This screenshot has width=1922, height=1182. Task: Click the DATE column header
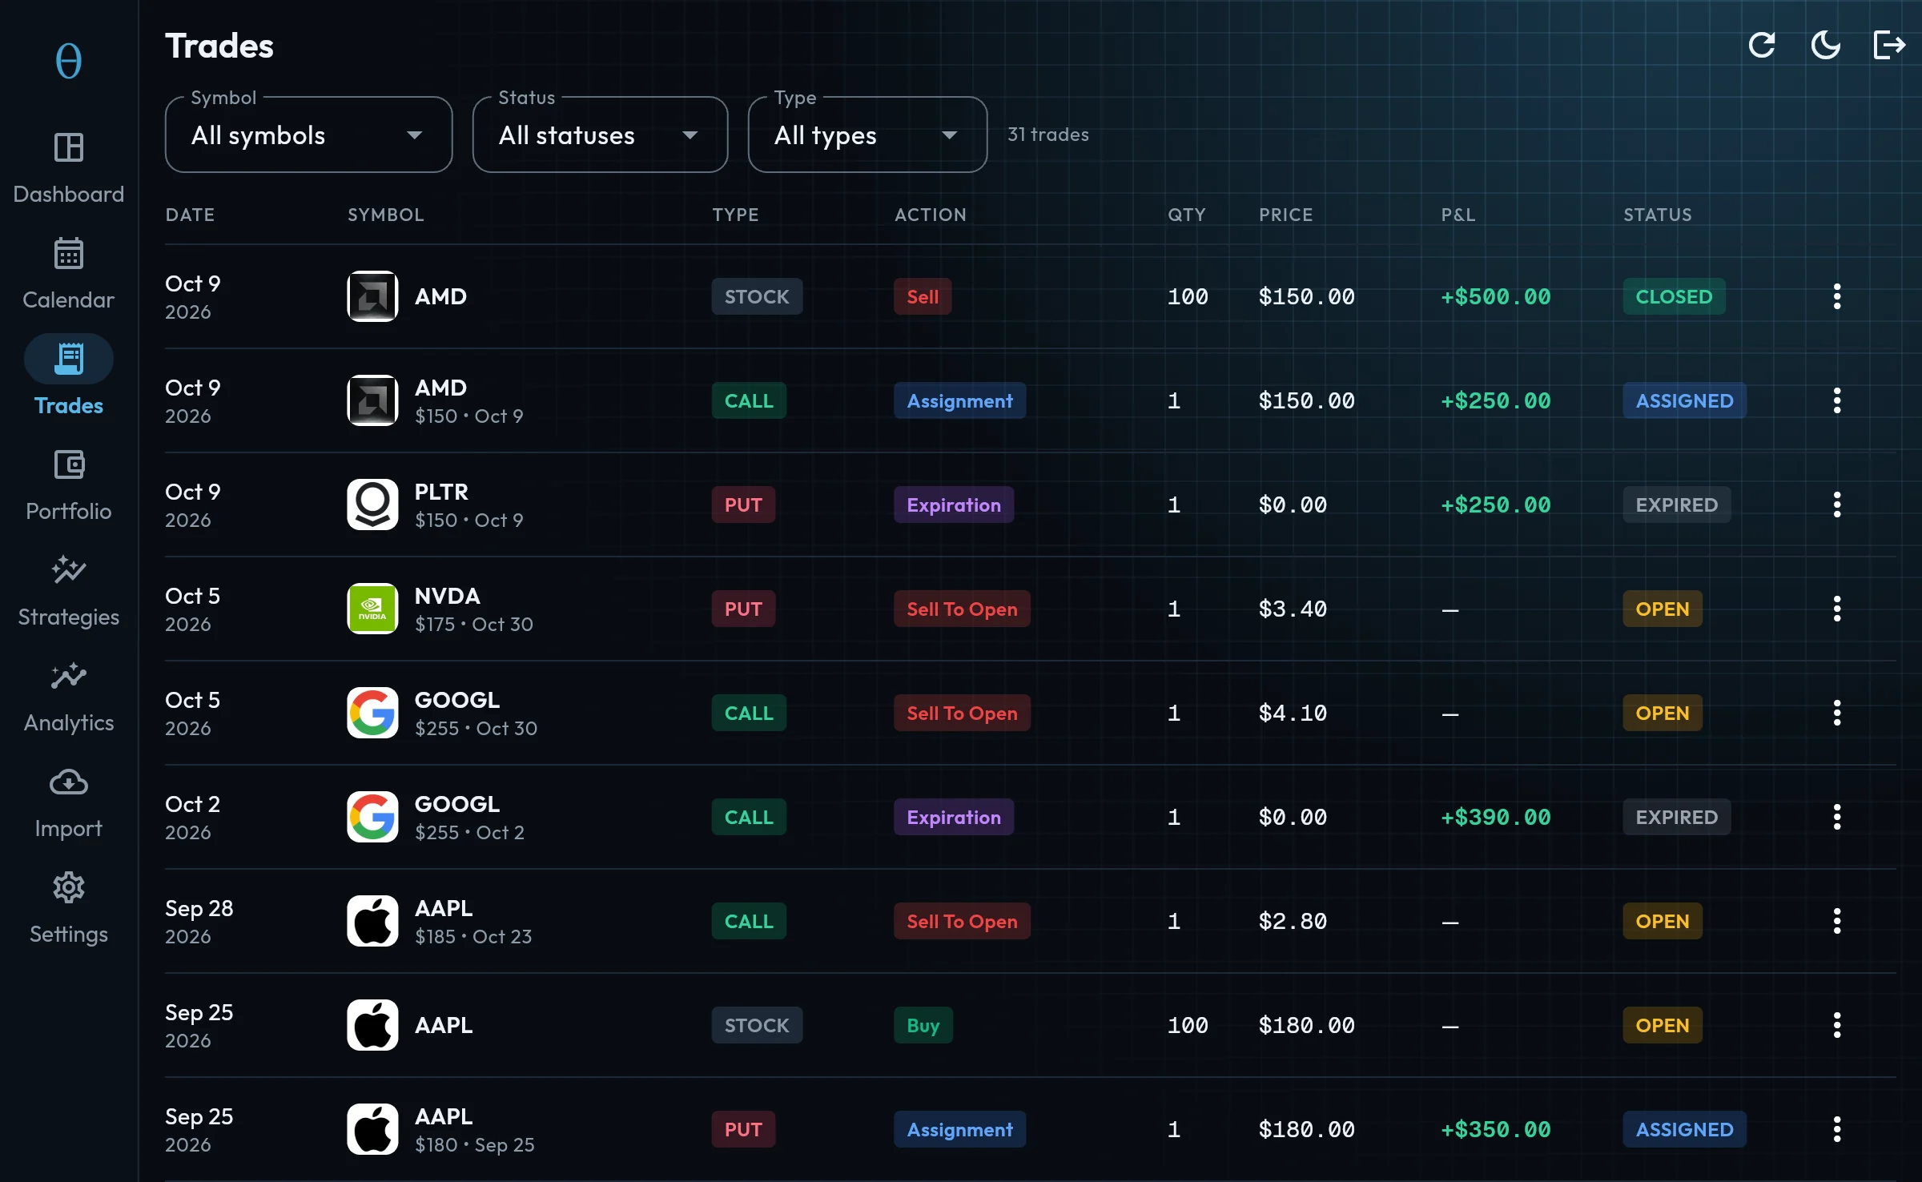pos(190,215)
